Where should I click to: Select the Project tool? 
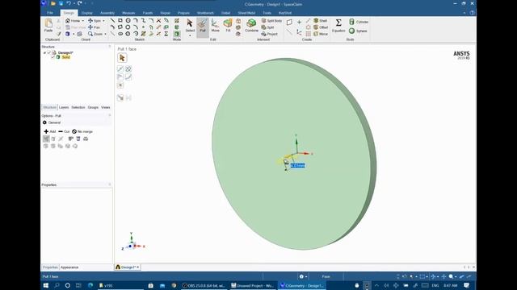(269, 34)
